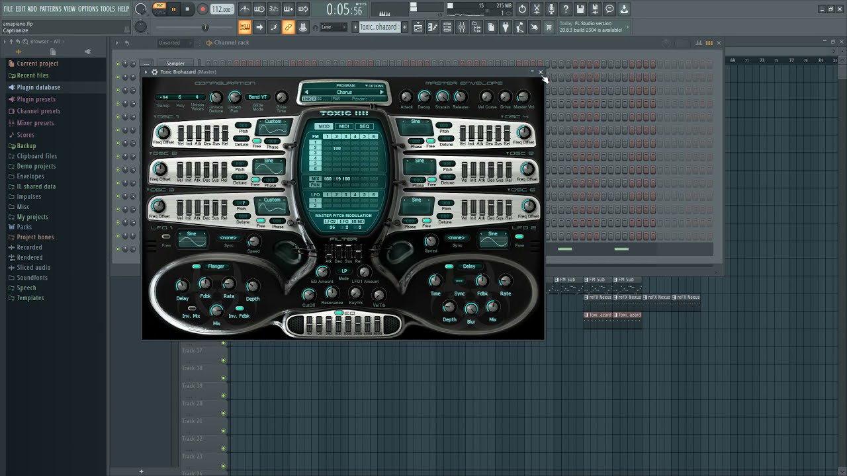Open the Piano roll view icon
Screen dimensions: 847x476
(433, 27)
